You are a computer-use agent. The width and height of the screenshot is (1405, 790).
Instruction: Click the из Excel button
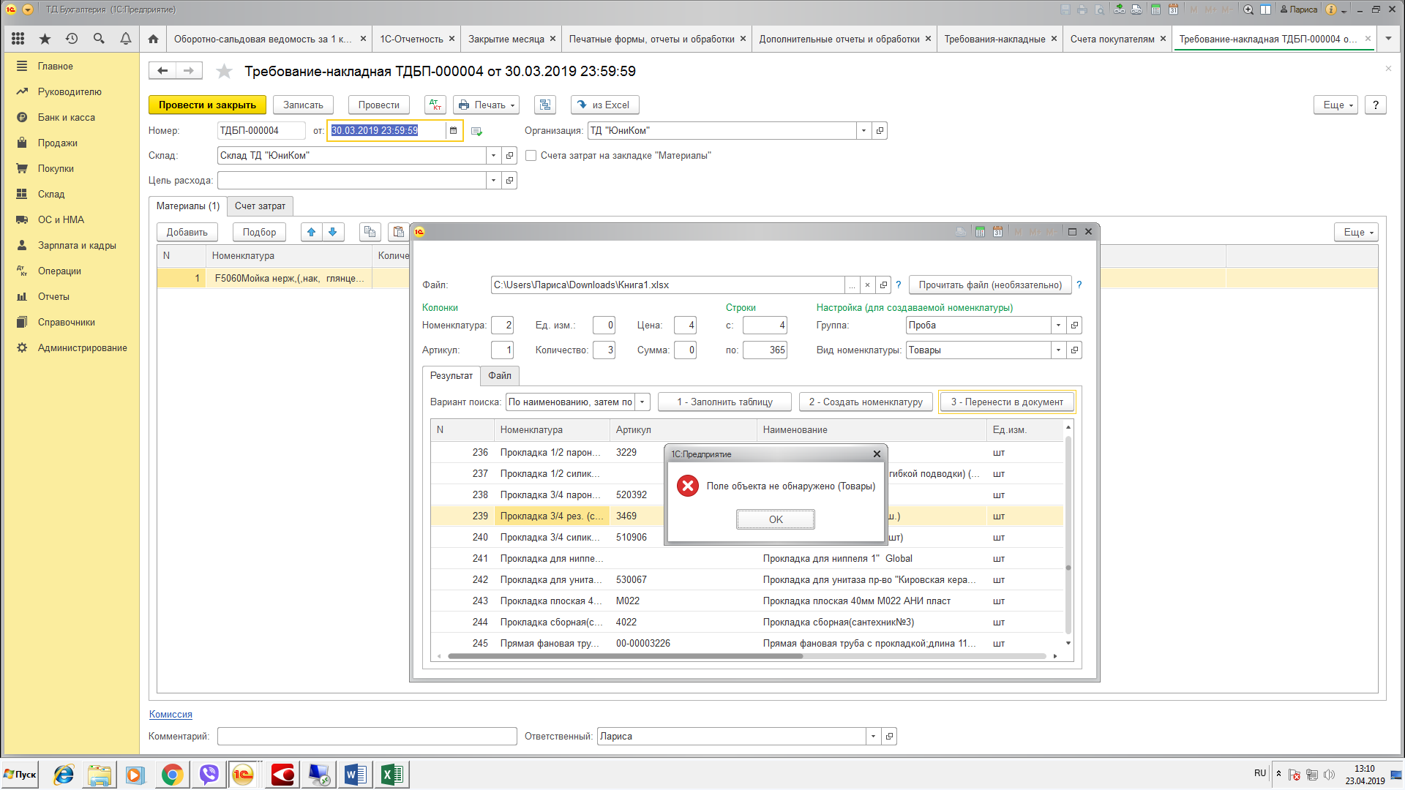(x=605, y=105)
